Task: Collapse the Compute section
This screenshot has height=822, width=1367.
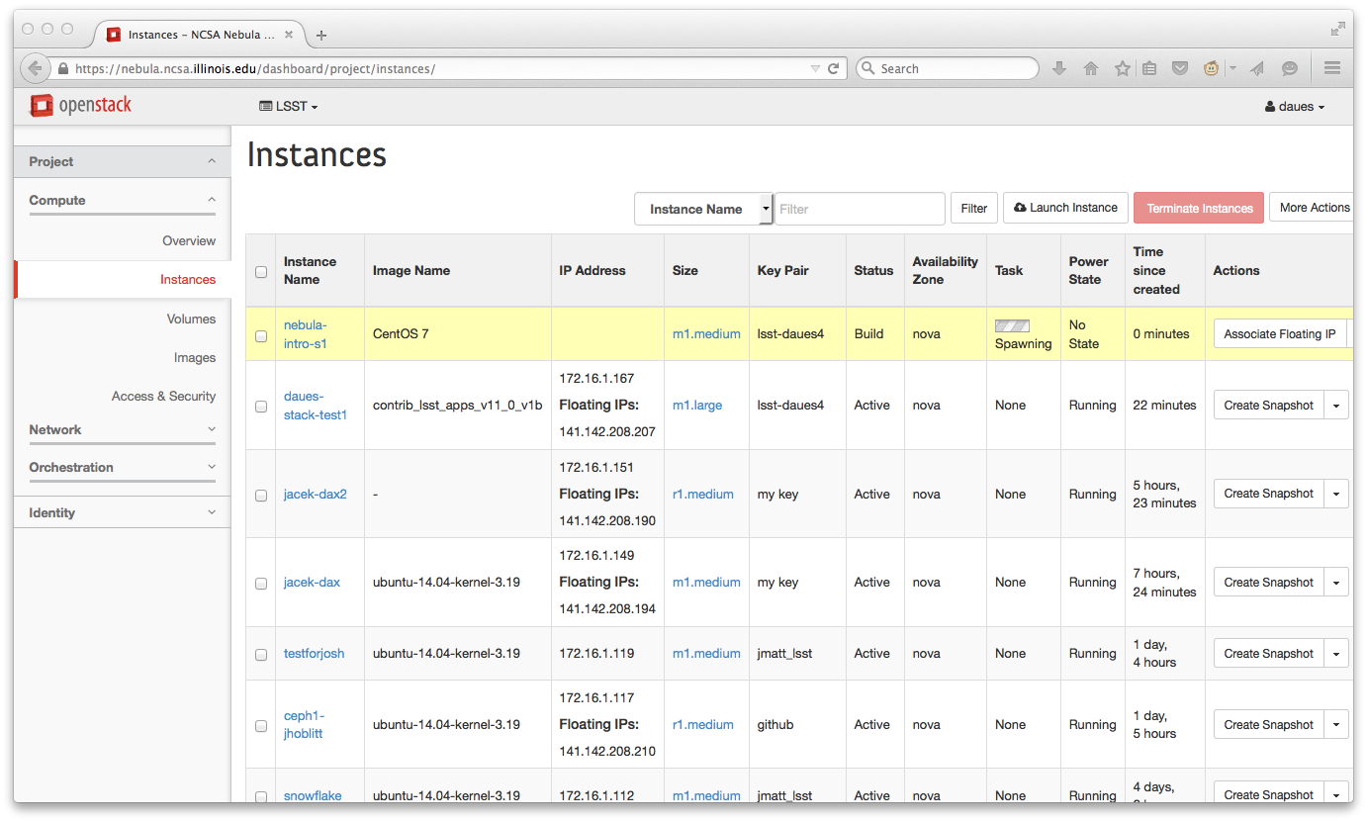Action: [x=123, y=200]
